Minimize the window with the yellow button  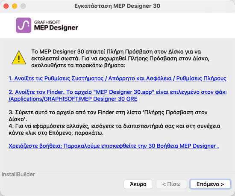click(x=15, y=6)
